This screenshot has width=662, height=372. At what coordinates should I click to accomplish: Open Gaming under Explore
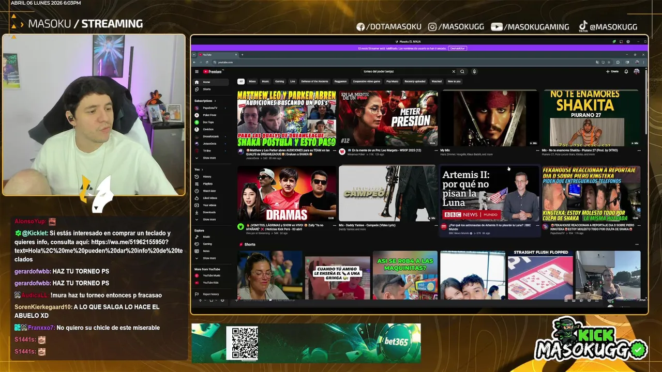210,244
